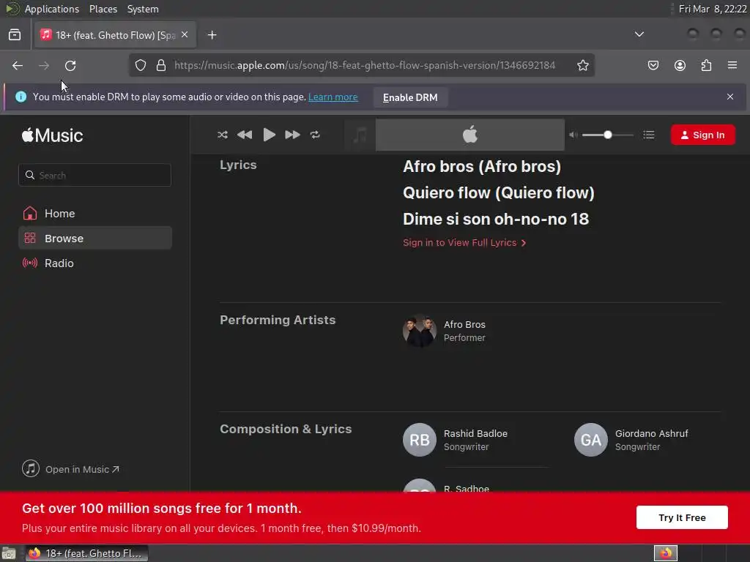The width and height of the screenshot is (750, 562).
Task: Open the extensions menu
Action: 706,65
